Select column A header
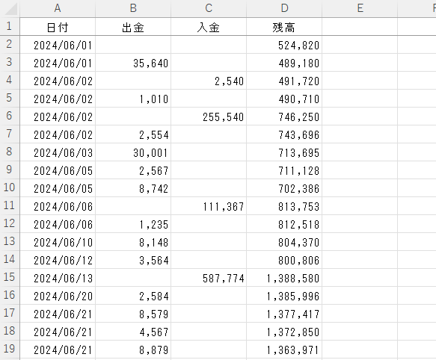The width and height of the screenshot is (436, 360). pyautogui.click(x=58, y=8)
